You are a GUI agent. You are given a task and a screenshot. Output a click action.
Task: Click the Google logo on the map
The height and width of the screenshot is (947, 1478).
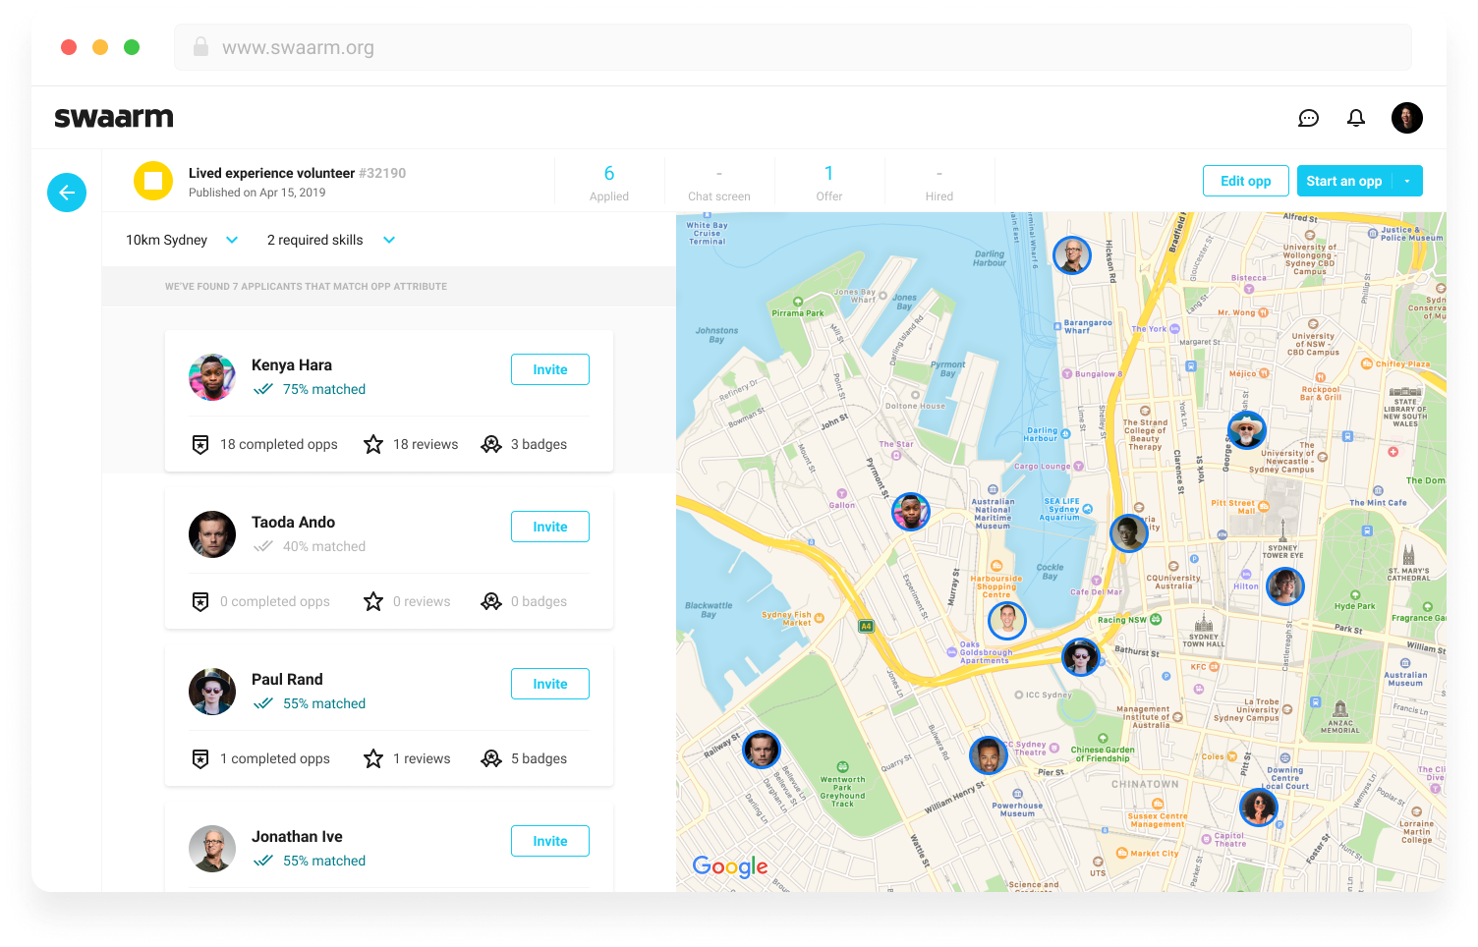(730, 866)
